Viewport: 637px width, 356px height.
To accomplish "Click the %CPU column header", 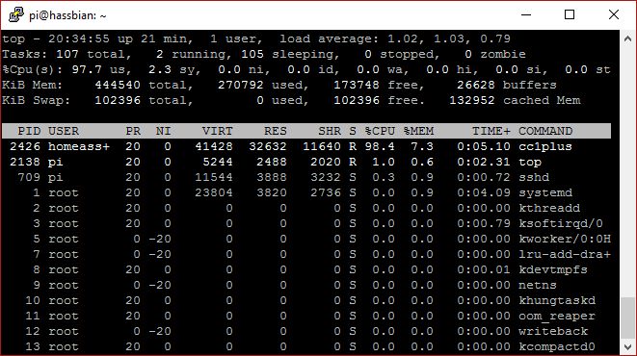I will tap(380, 131).
